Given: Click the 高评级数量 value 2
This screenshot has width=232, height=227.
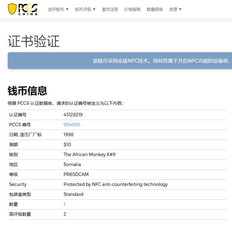Looking at the screenshot, I should coord(65,214).
